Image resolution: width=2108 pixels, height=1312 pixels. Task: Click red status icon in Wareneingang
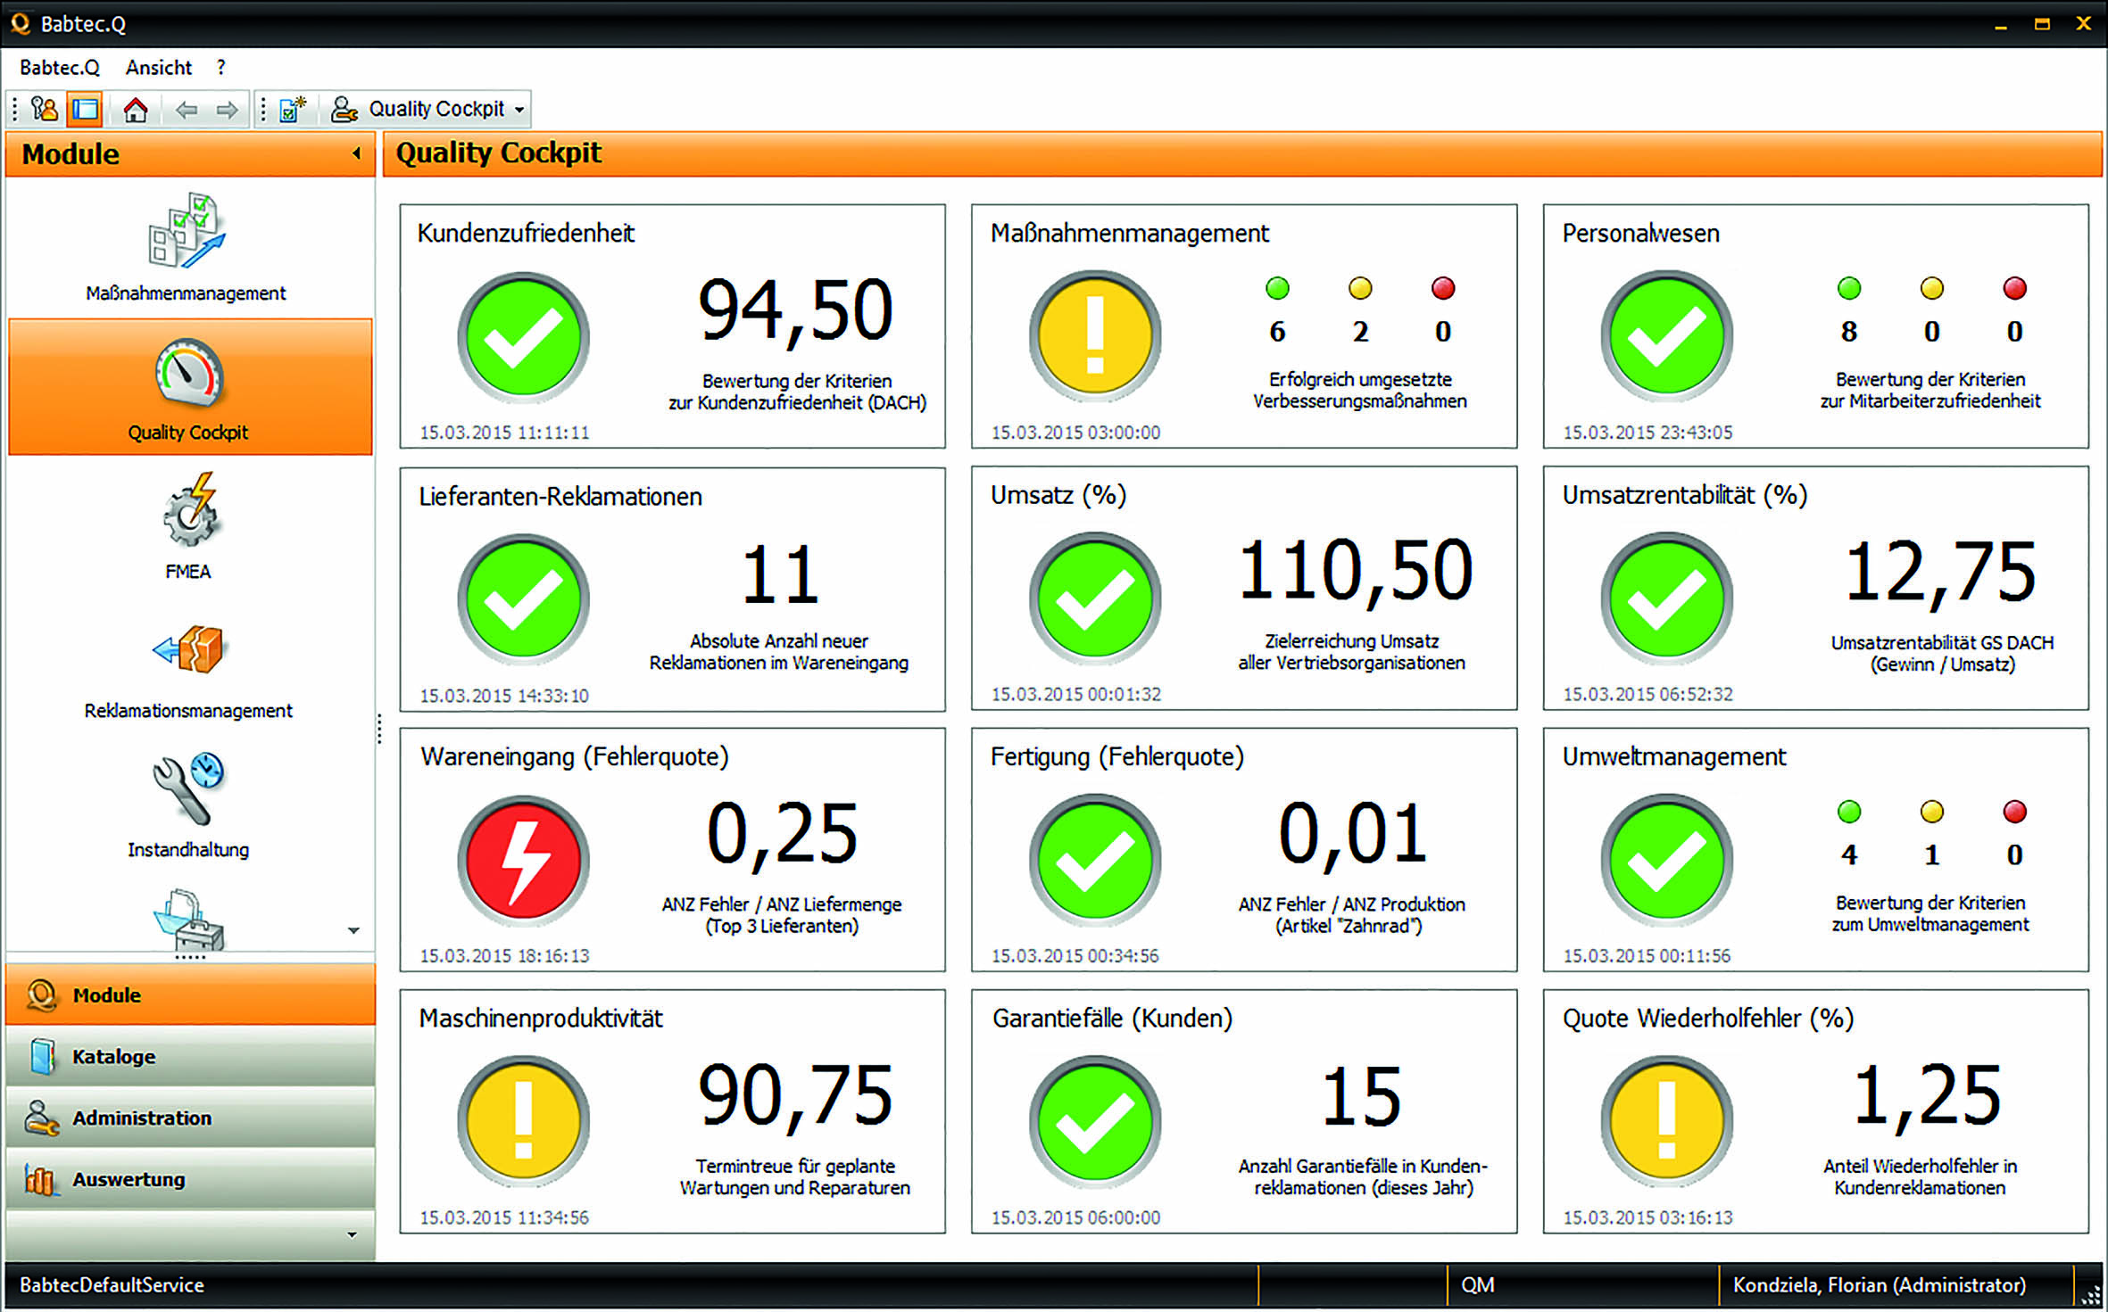(524, 860)
